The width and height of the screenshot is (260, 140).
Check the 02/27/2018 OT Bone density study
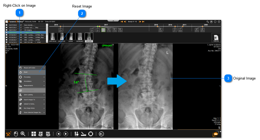[x=6, y=25]
